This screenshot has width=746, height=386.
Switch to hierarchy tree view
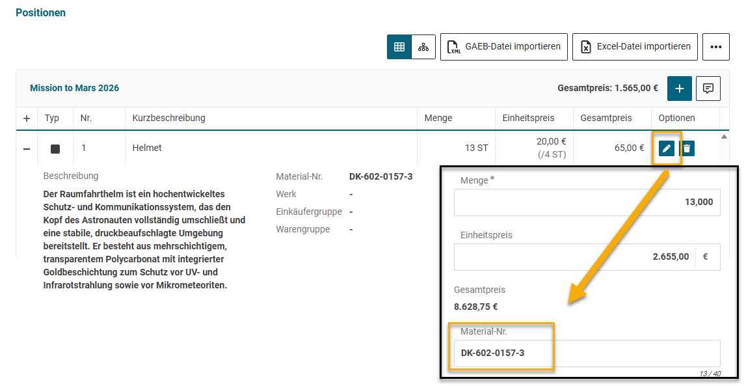tap(423, 47)
